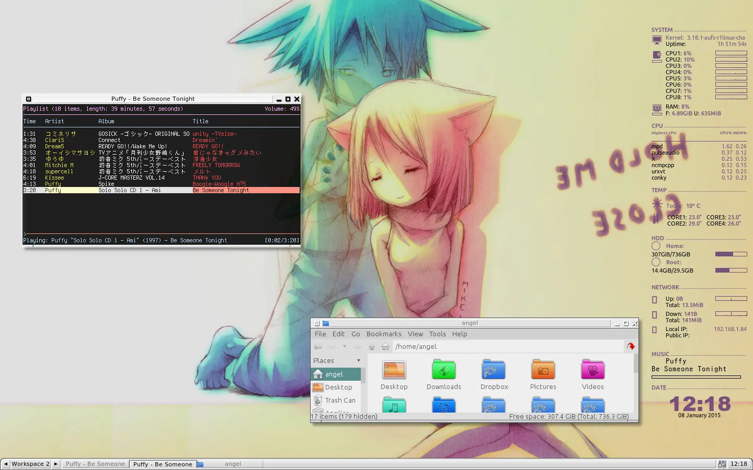The image size is (753, 470).
Task: Click keyboard layout icon in system tray
Action: [x=722, y=464]
